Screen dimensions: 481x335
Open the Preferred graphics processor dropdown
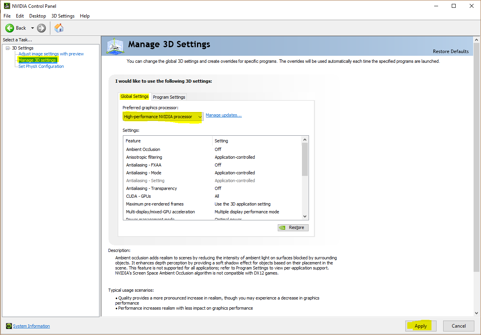[200, 116]
